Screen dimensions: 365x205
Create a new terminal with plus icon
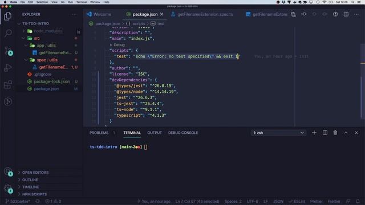[314, 133]
